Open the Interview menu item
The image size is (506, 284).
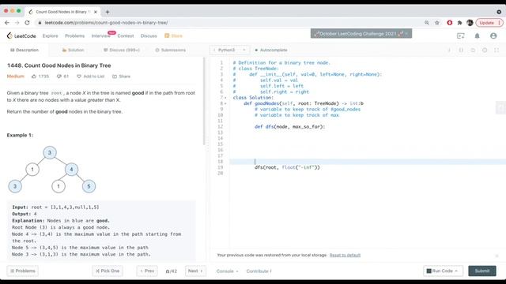click(x=100, y=35)
